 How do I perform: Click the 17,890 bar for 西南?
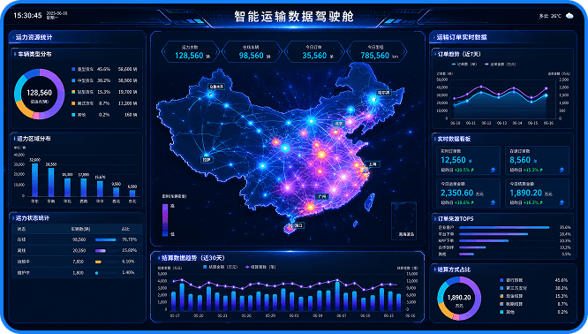[84, 187]
